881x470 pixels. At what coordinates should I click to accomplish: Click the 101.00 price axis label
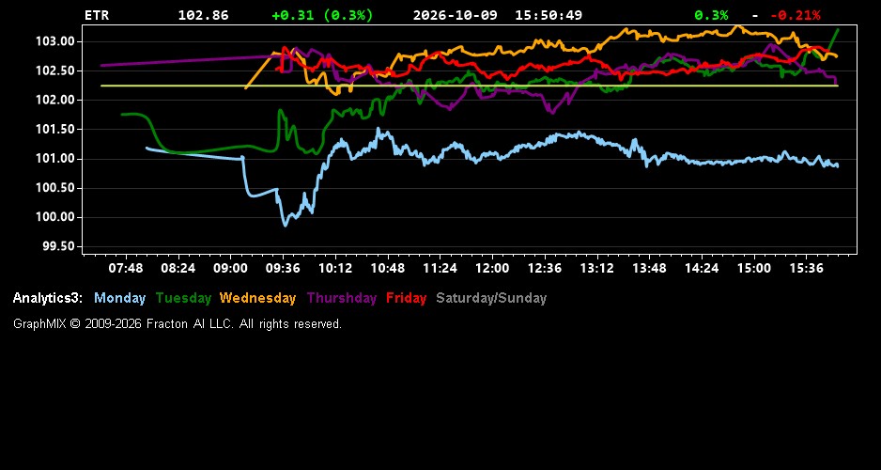[x=55, y=159]
